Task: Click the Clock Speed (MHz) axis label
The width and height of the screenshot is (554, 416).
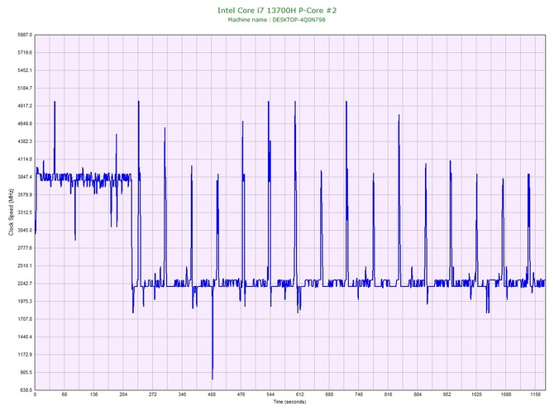Action: 11,212
